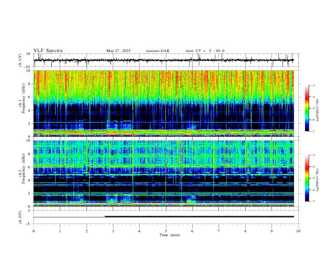Viewport: 336px width, 259px height.
Task: Click the "8" kHz tick on ch.2 frequency axis
Action: click(29, 154)
